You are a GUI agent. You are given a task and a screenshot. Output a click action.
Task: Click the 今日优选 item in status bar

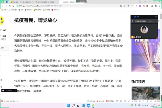point(5,101)
